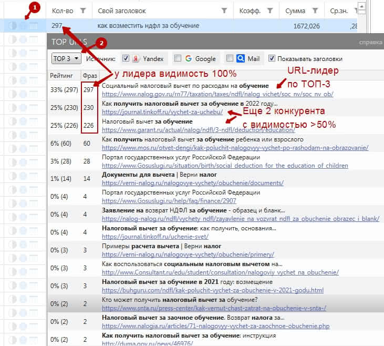The width and height of the screenshot is (384, 346).
Task: Open the mos.ru otvet-dengi link
Action: (x=235, y=148)
